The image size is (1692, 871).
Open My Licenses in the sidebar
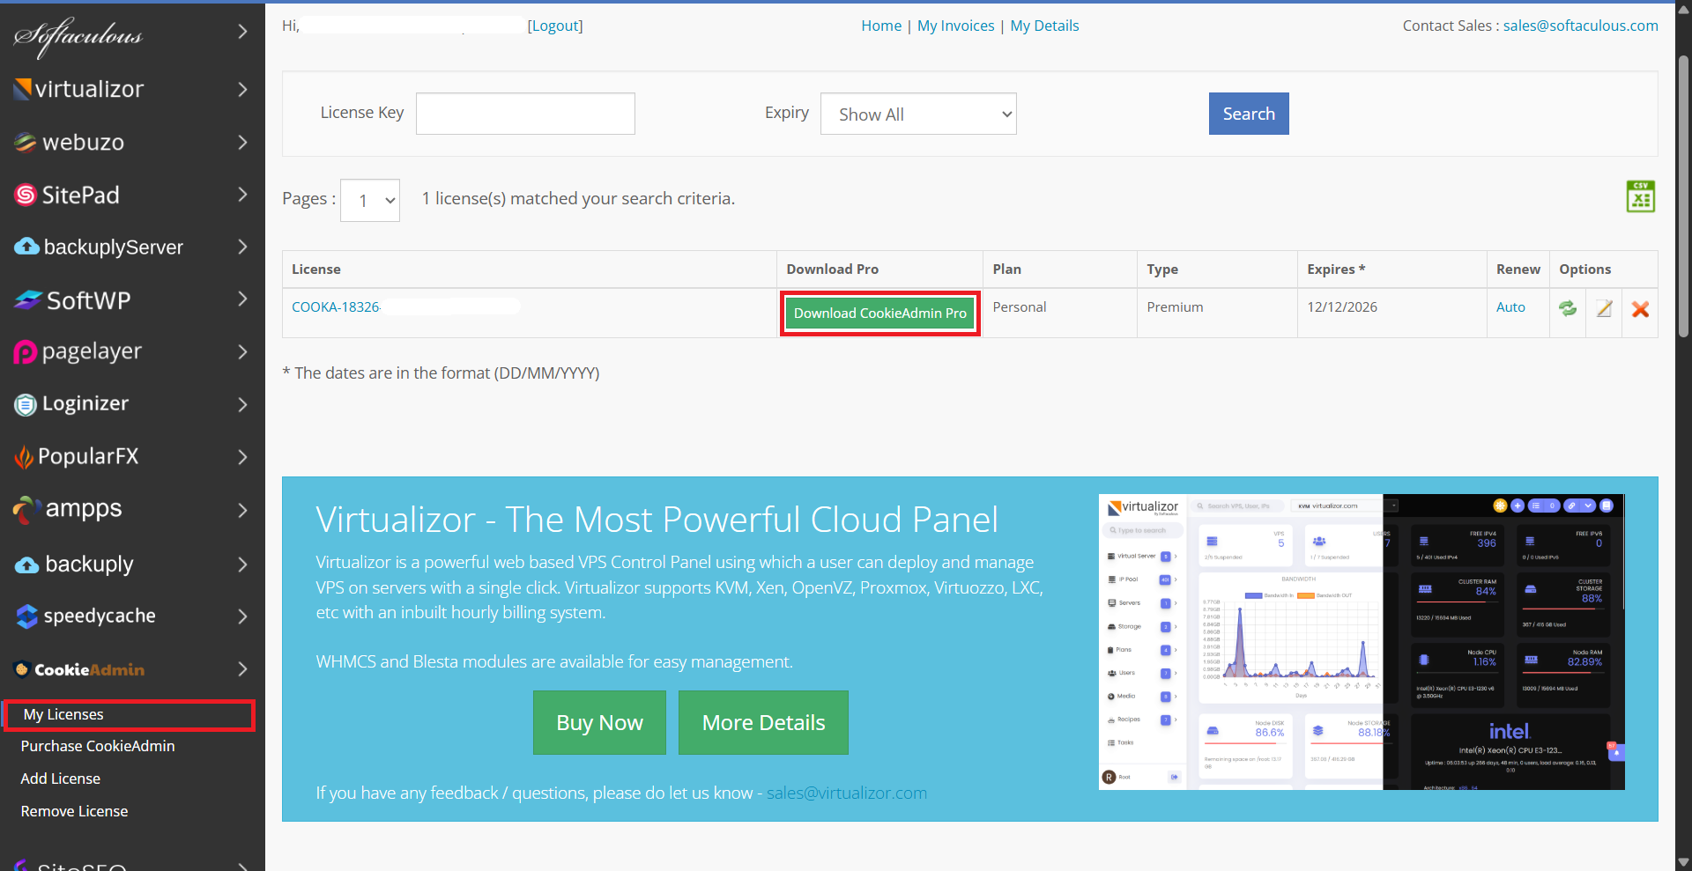click(63, 714)
